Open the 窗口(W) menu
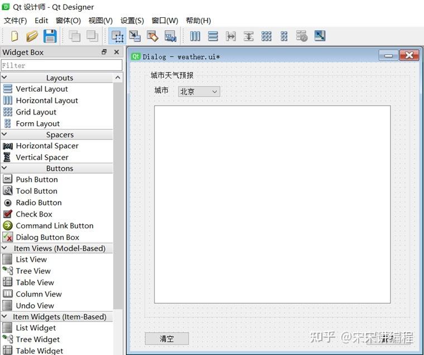This screenshot has width=424, height=355. [165, 21]
